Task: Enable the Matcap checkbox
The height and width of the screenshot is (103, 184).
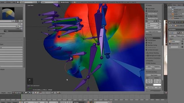Action: (146, 43)
